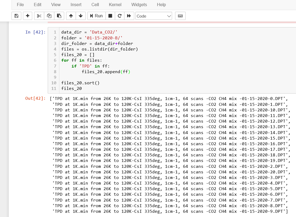Open the command palette keyboard icon
The image size is (296, 217).
pos(180,16)
